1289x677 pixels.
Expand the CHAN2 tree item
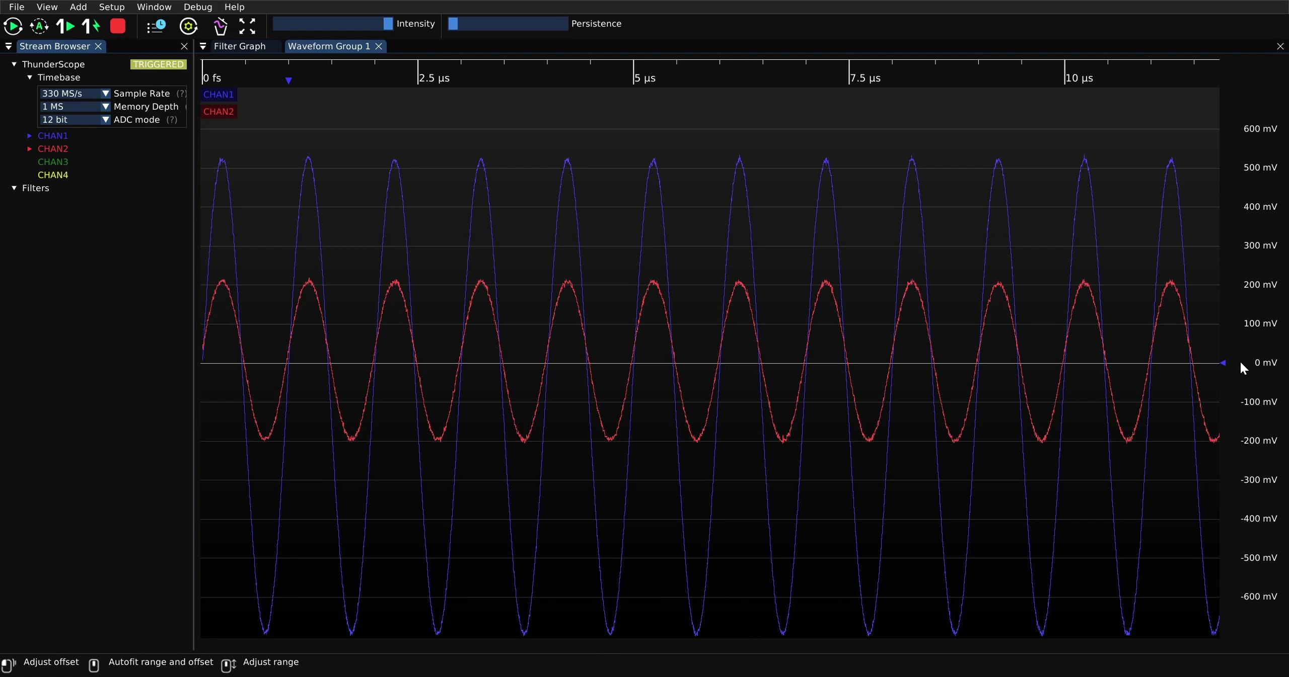tap(30, 149)
